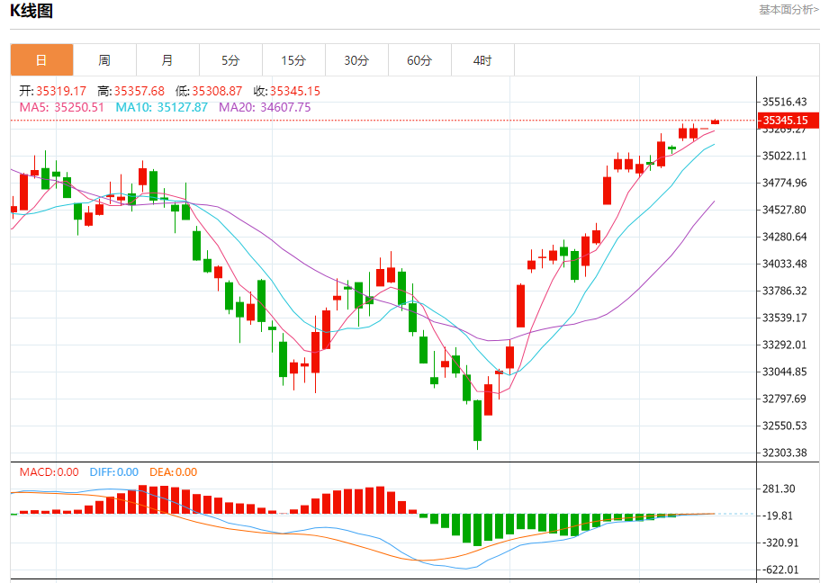Click the 34280.64 price axis label
829x583 pixels.
[785, 237]
